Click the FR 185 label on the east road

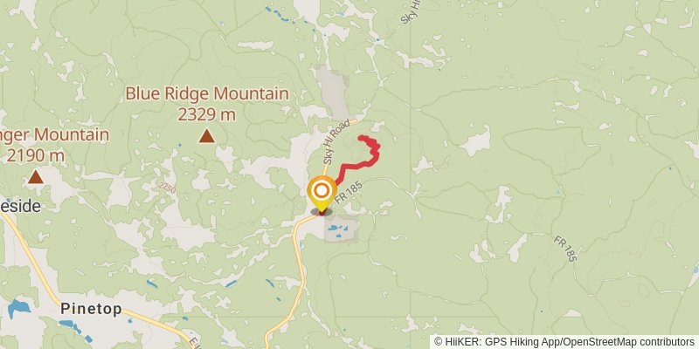[565, 249]
